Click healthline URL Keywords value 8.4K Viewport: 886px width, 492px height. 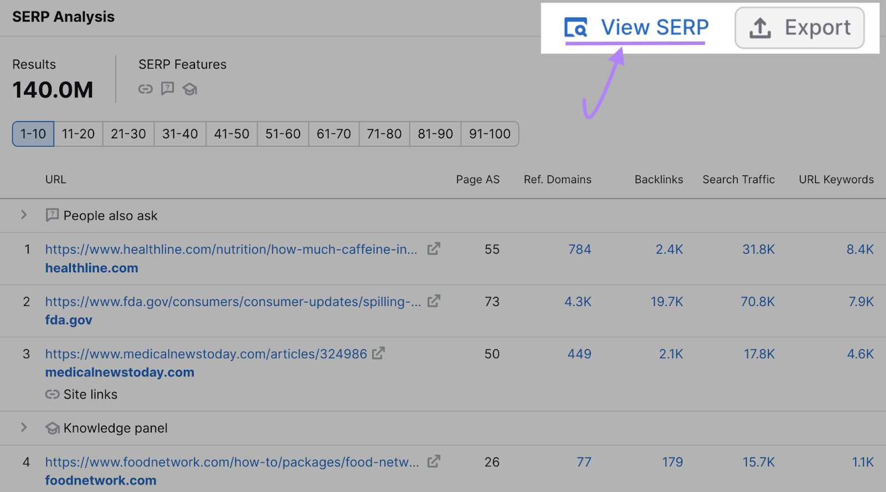(860, 250)
